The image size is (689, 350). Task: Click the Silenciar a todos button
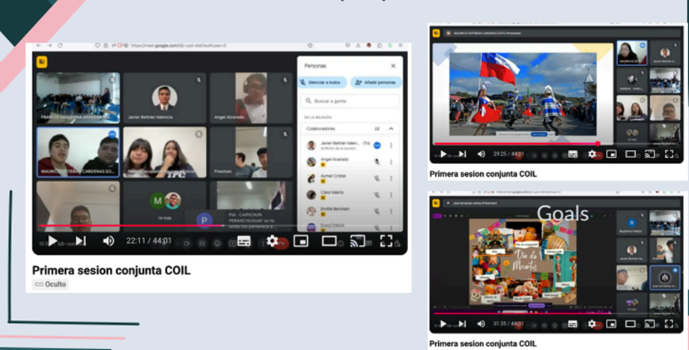click(323, 82)
